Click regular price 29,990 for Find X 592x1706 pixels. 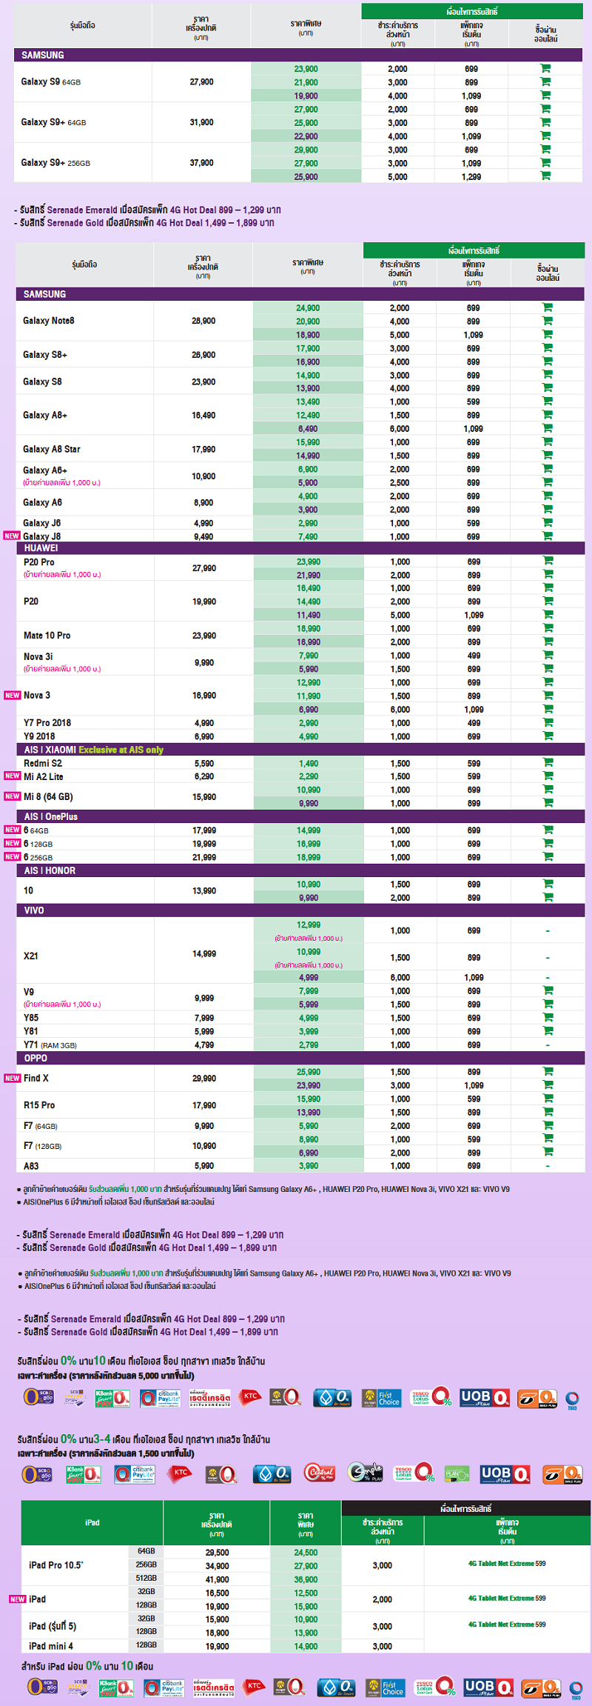(x=204, y=1078)
